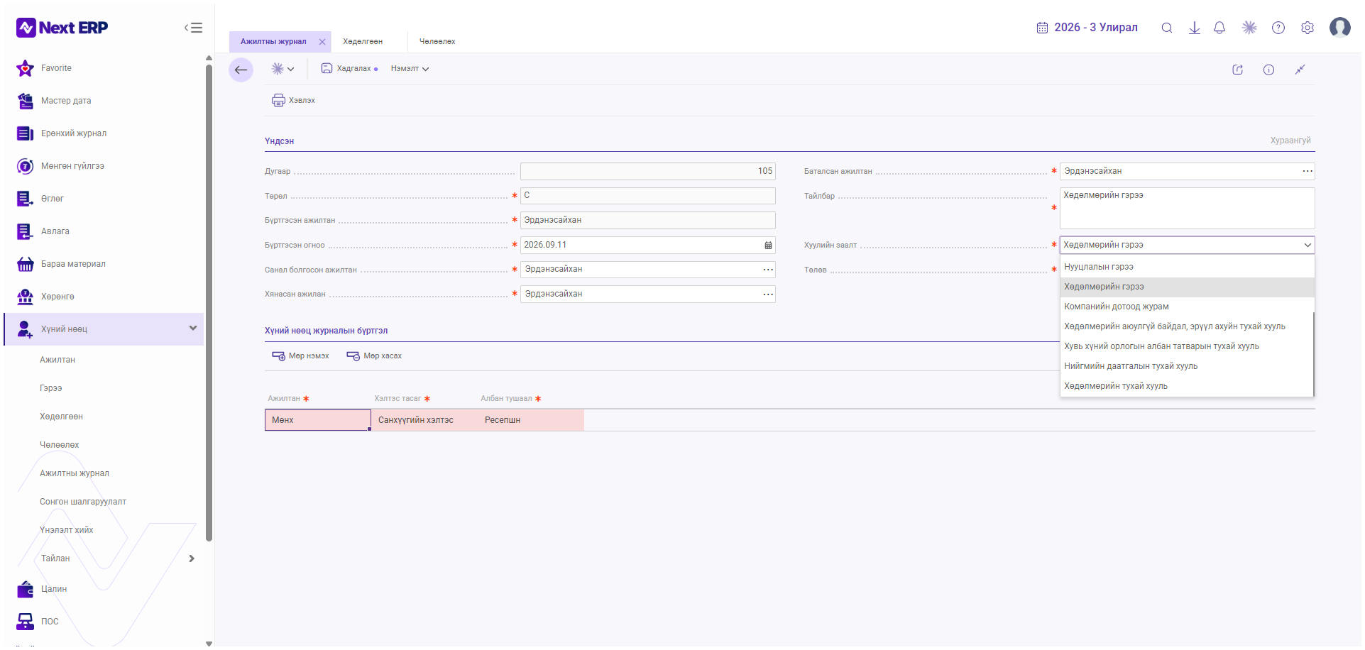Viewport: 1365px width, 650px height.
Task: Click the Хэвлэх print button
Action: 293,100
